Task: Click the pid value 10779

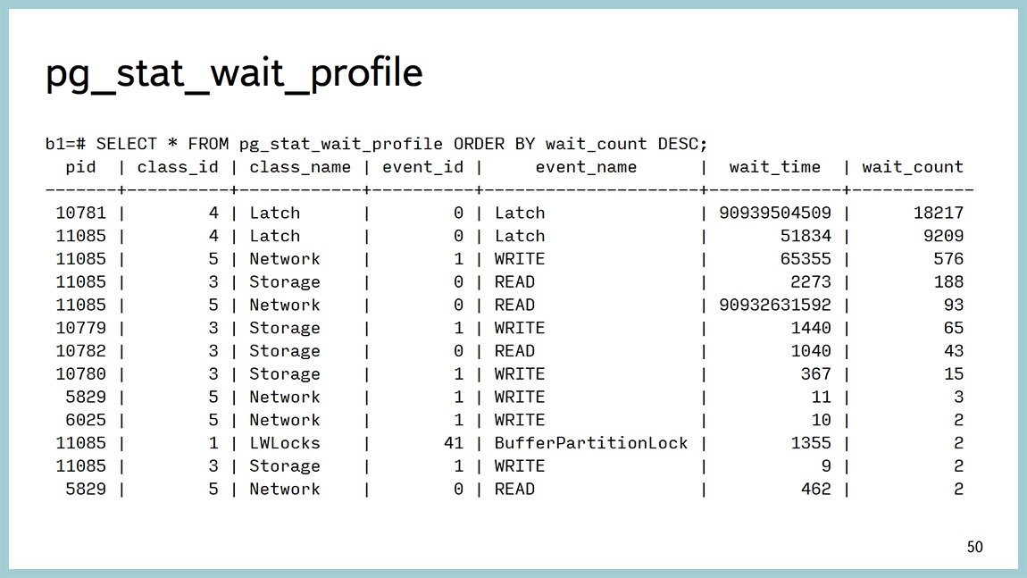Action: click(80, 328)
